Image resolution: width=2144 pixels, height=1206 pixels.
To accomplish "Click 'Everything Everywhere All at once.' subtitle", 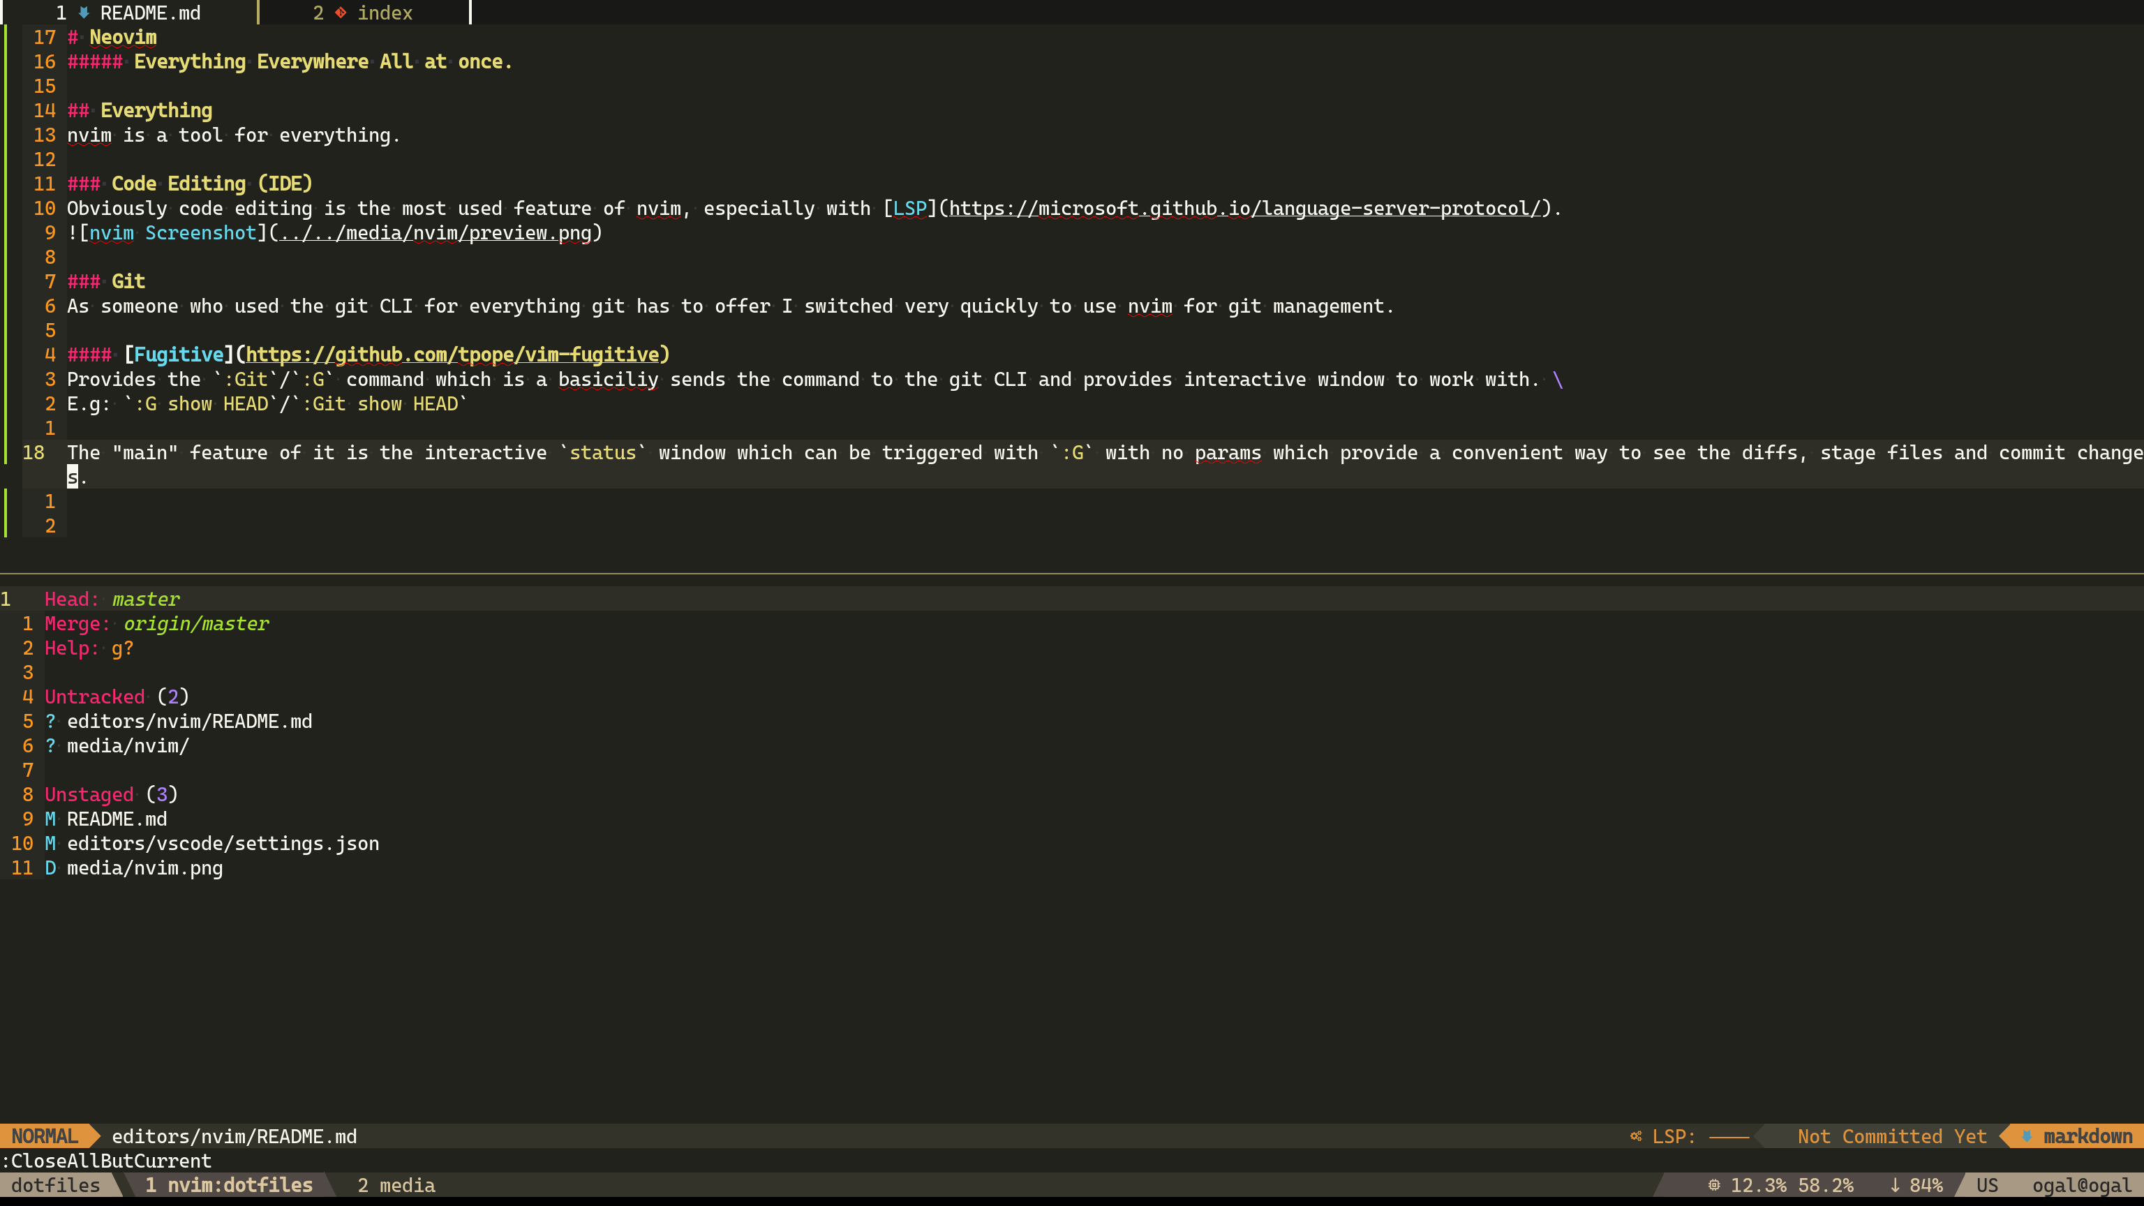I will pyautogui.click(x=323, y=61).
